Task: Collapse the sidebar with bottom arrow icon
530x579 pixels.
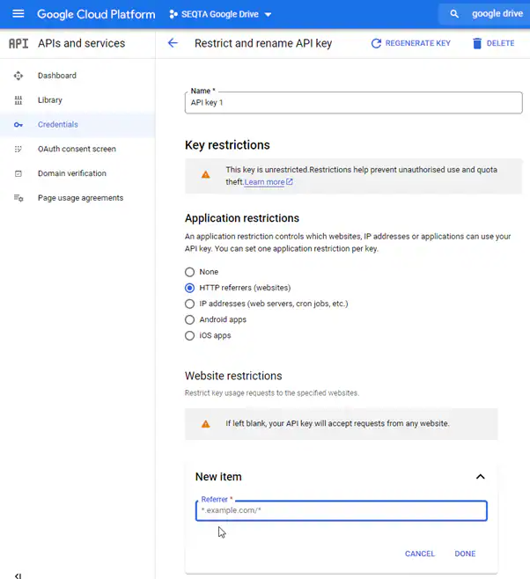Action: [18, 575]
